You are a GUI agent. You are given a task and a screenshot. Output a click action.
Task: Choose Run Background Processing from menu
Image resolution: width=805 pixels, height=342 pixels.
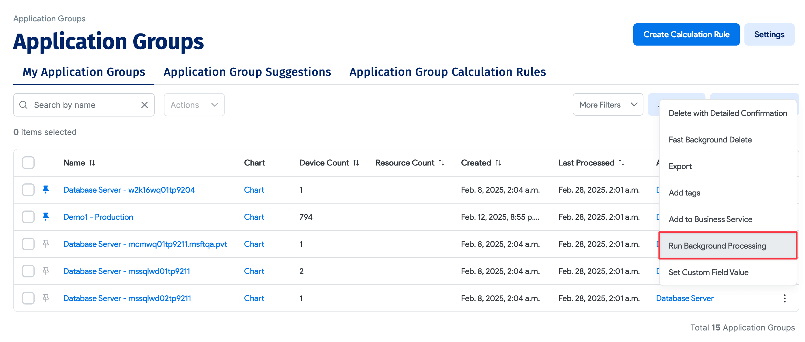tap(717, 246)
